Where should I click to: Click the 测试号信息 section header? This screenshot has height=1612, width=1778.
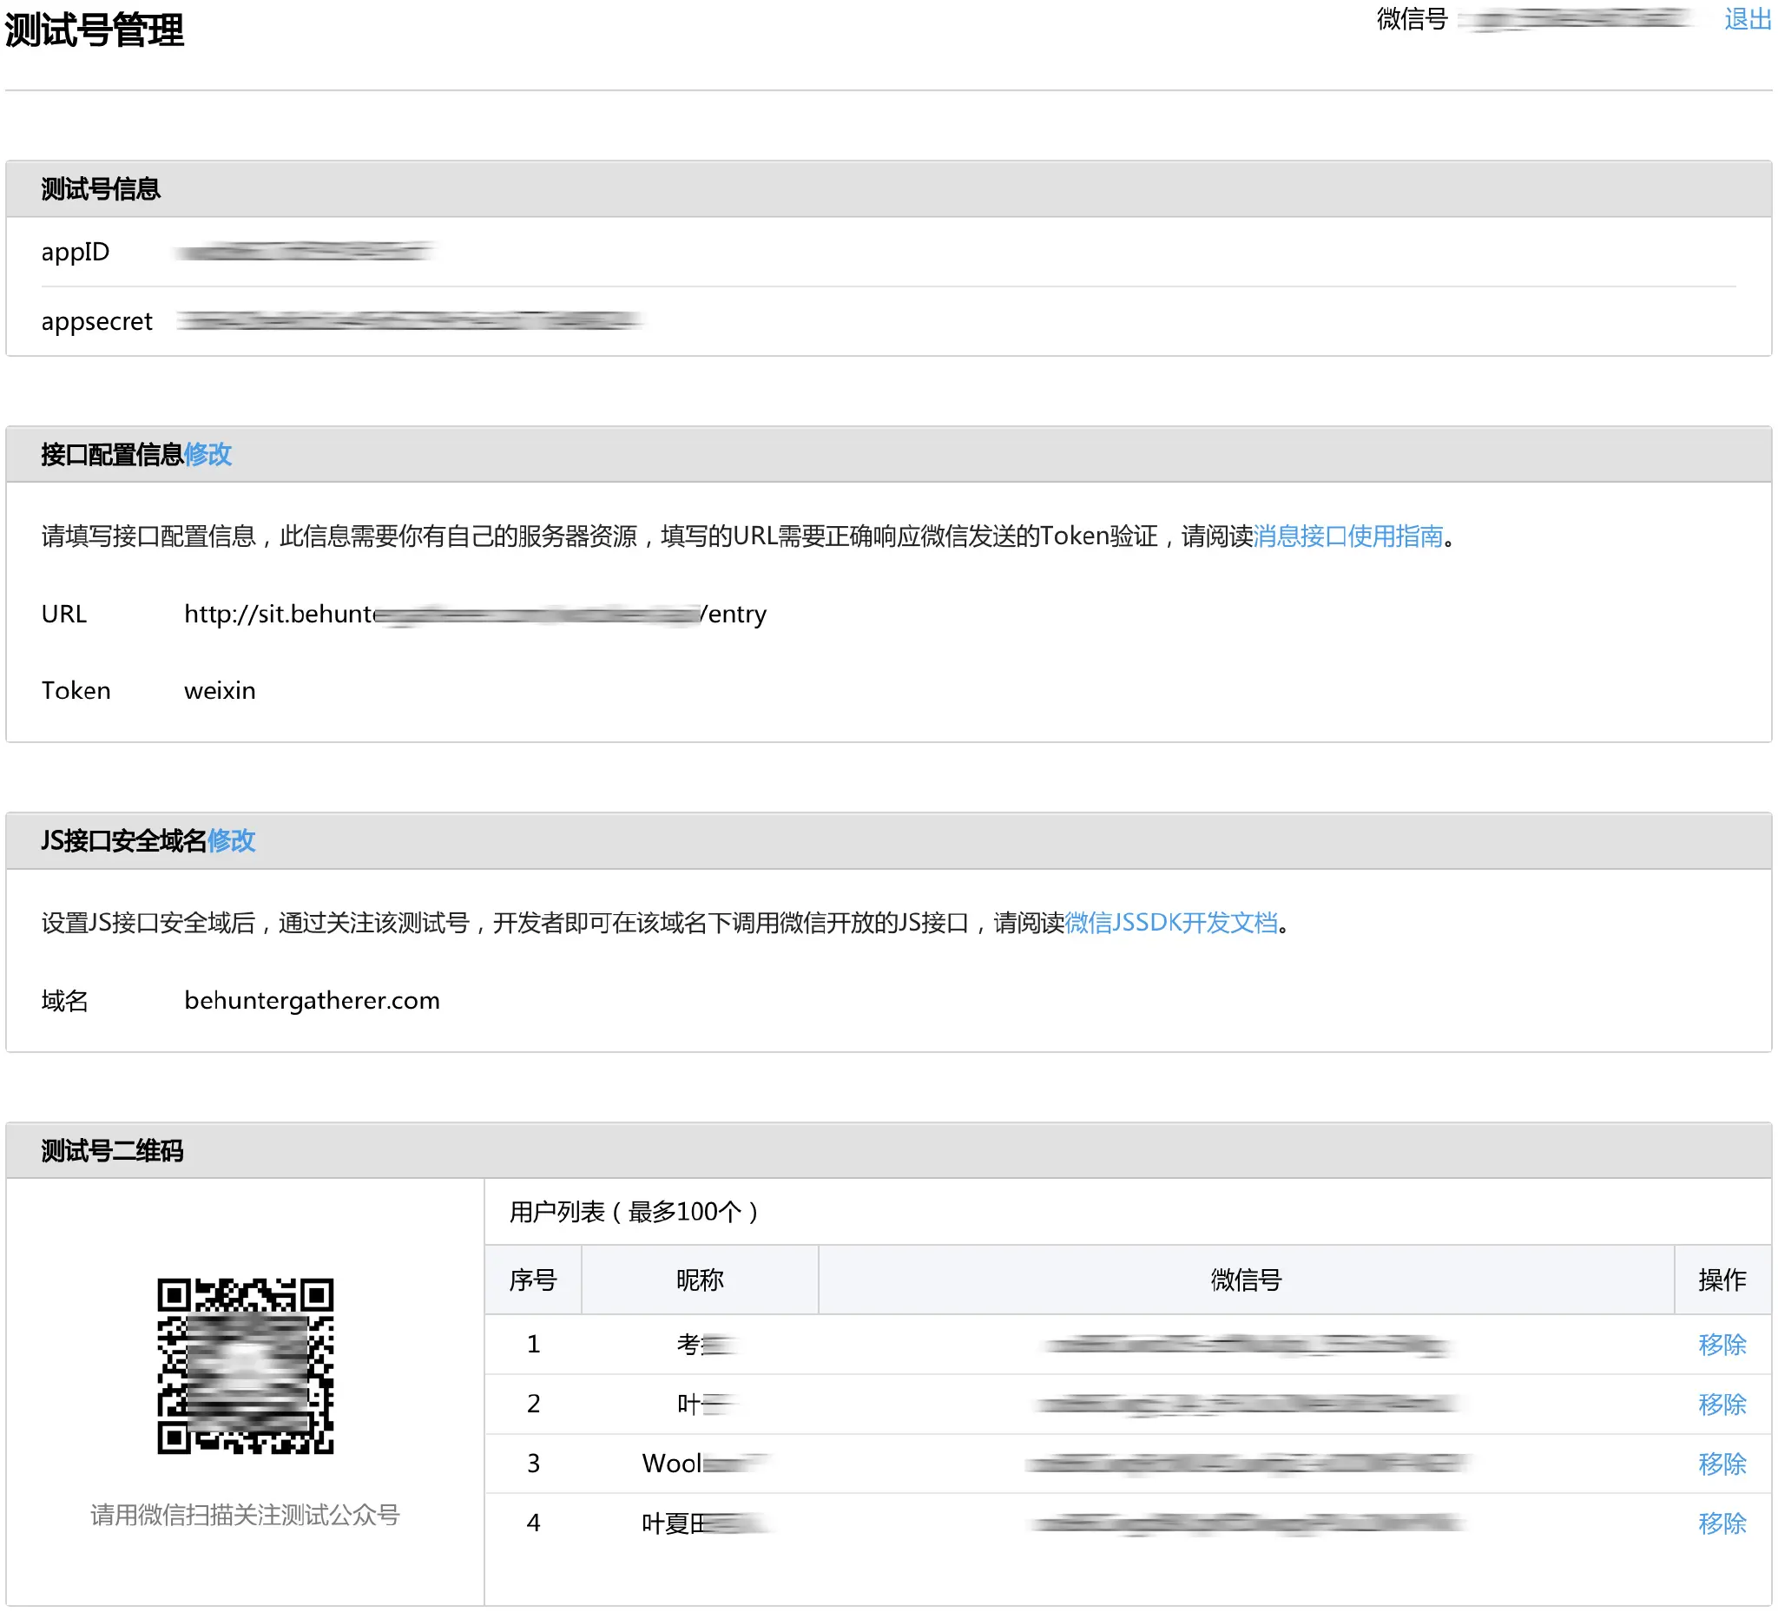100,187
